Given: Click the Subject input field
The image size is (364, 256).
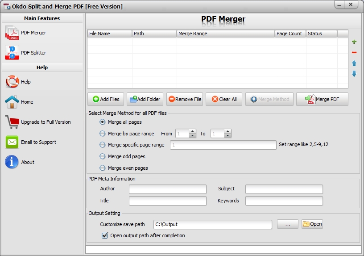Looking at the screenshot, I should click(284, 189).
